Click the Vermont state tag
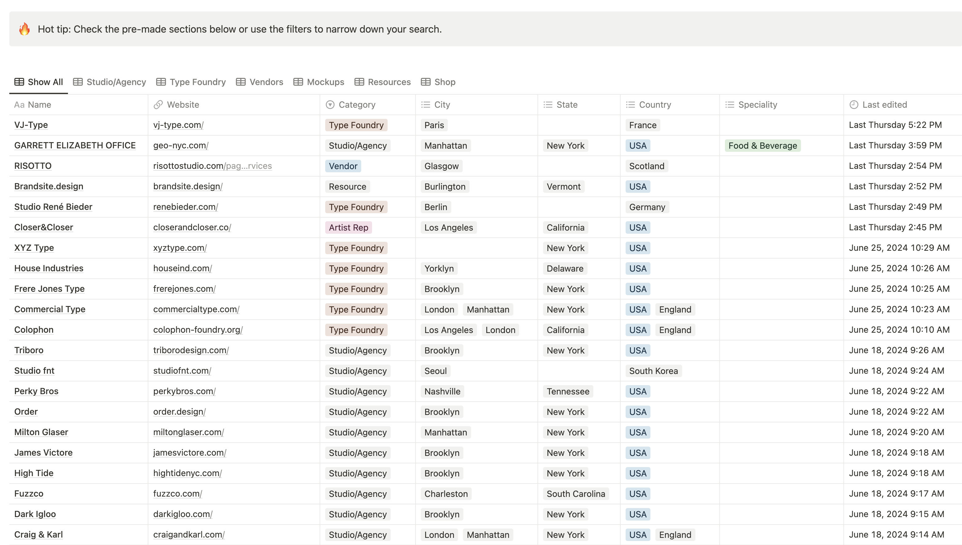The height and width of the screenshot is (545, 962). click(564, 187)
